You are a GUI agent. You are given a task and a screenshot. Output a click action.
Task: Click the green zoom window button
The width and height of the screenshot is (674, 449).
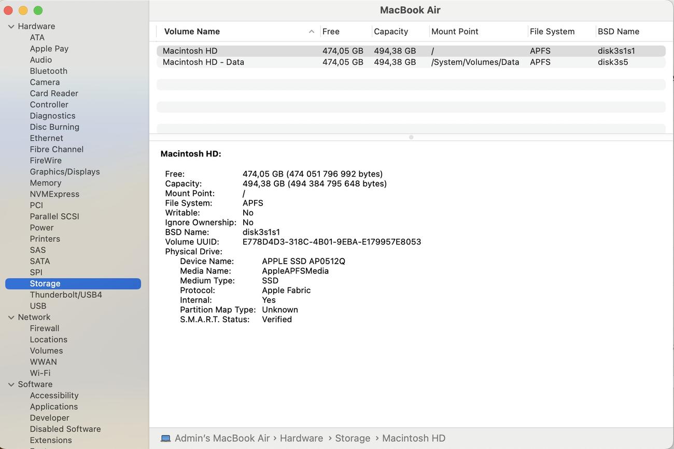point(38,10)
